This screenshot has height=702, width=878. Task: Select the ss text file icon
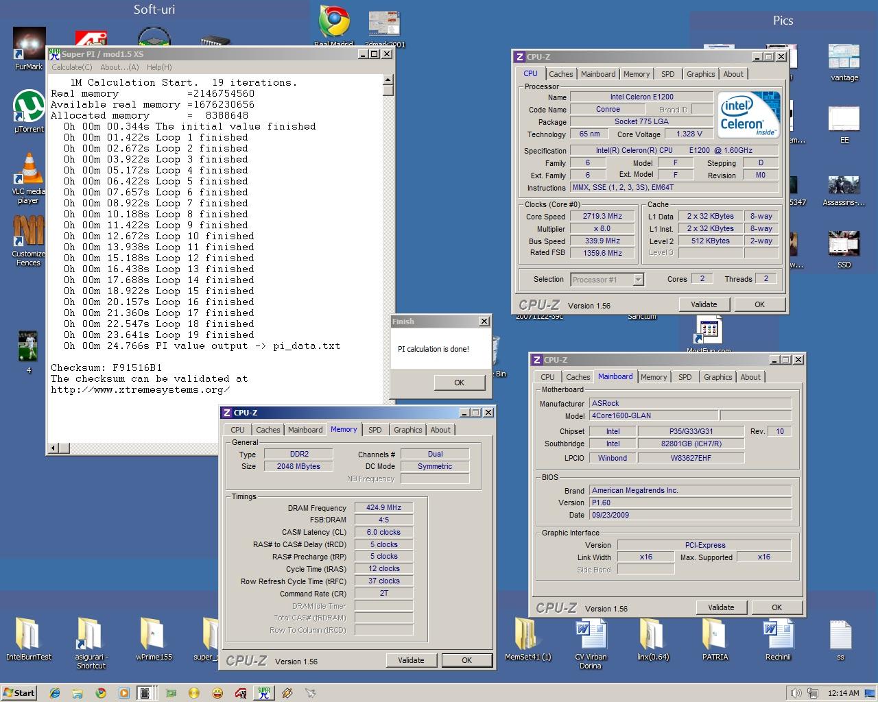coord(840,638)
